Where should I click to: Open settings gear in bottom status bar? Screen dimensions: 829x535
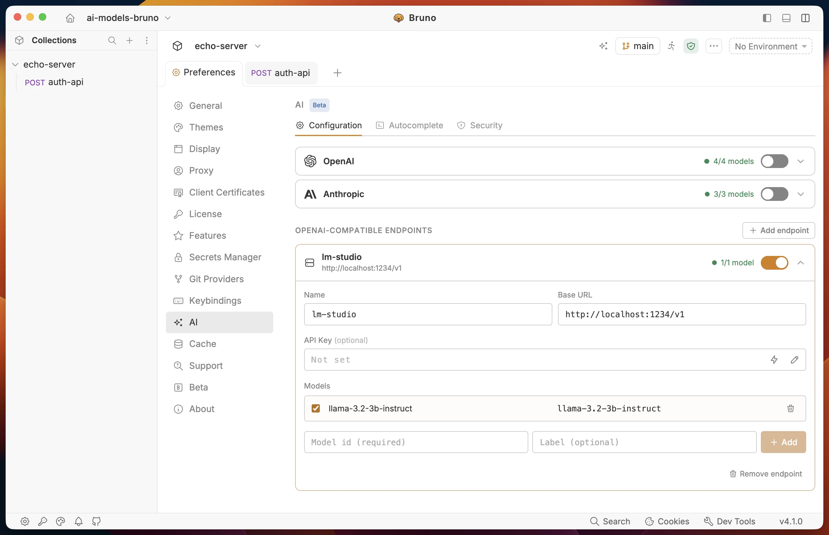coord(25,522)
